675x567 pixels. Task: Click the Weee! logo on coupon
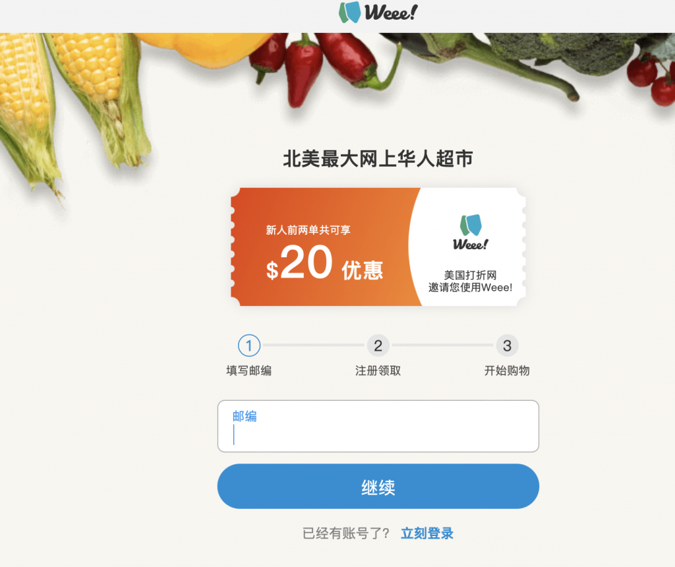click(x=470, y=233)
